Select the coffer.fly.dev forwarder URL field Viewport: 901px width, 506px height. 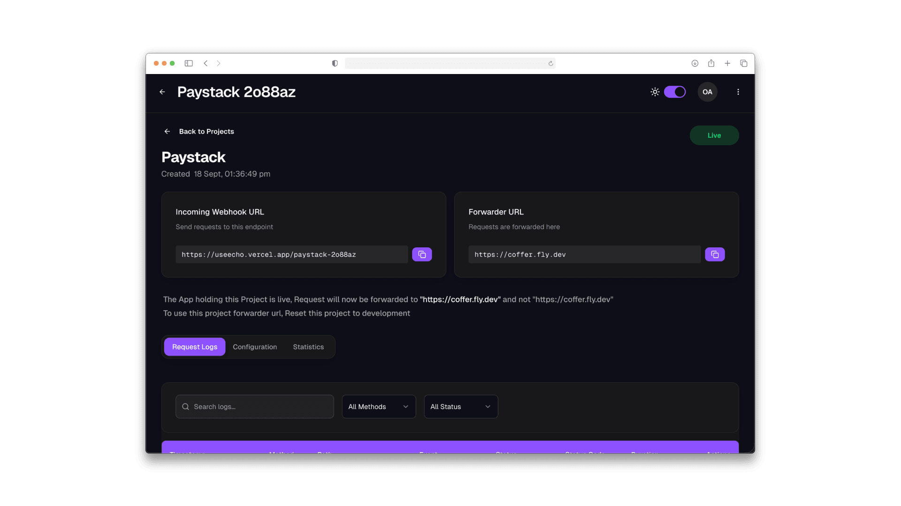[x=584, y=254]
